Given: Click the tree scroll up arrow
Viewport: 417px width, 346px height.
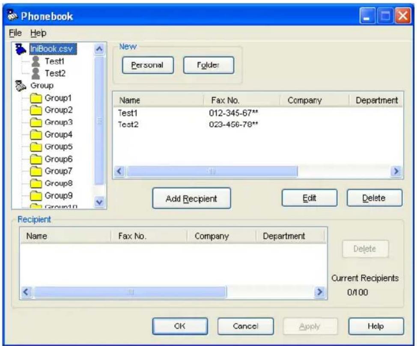Looking at the screenshot, I should coord(99,49).
